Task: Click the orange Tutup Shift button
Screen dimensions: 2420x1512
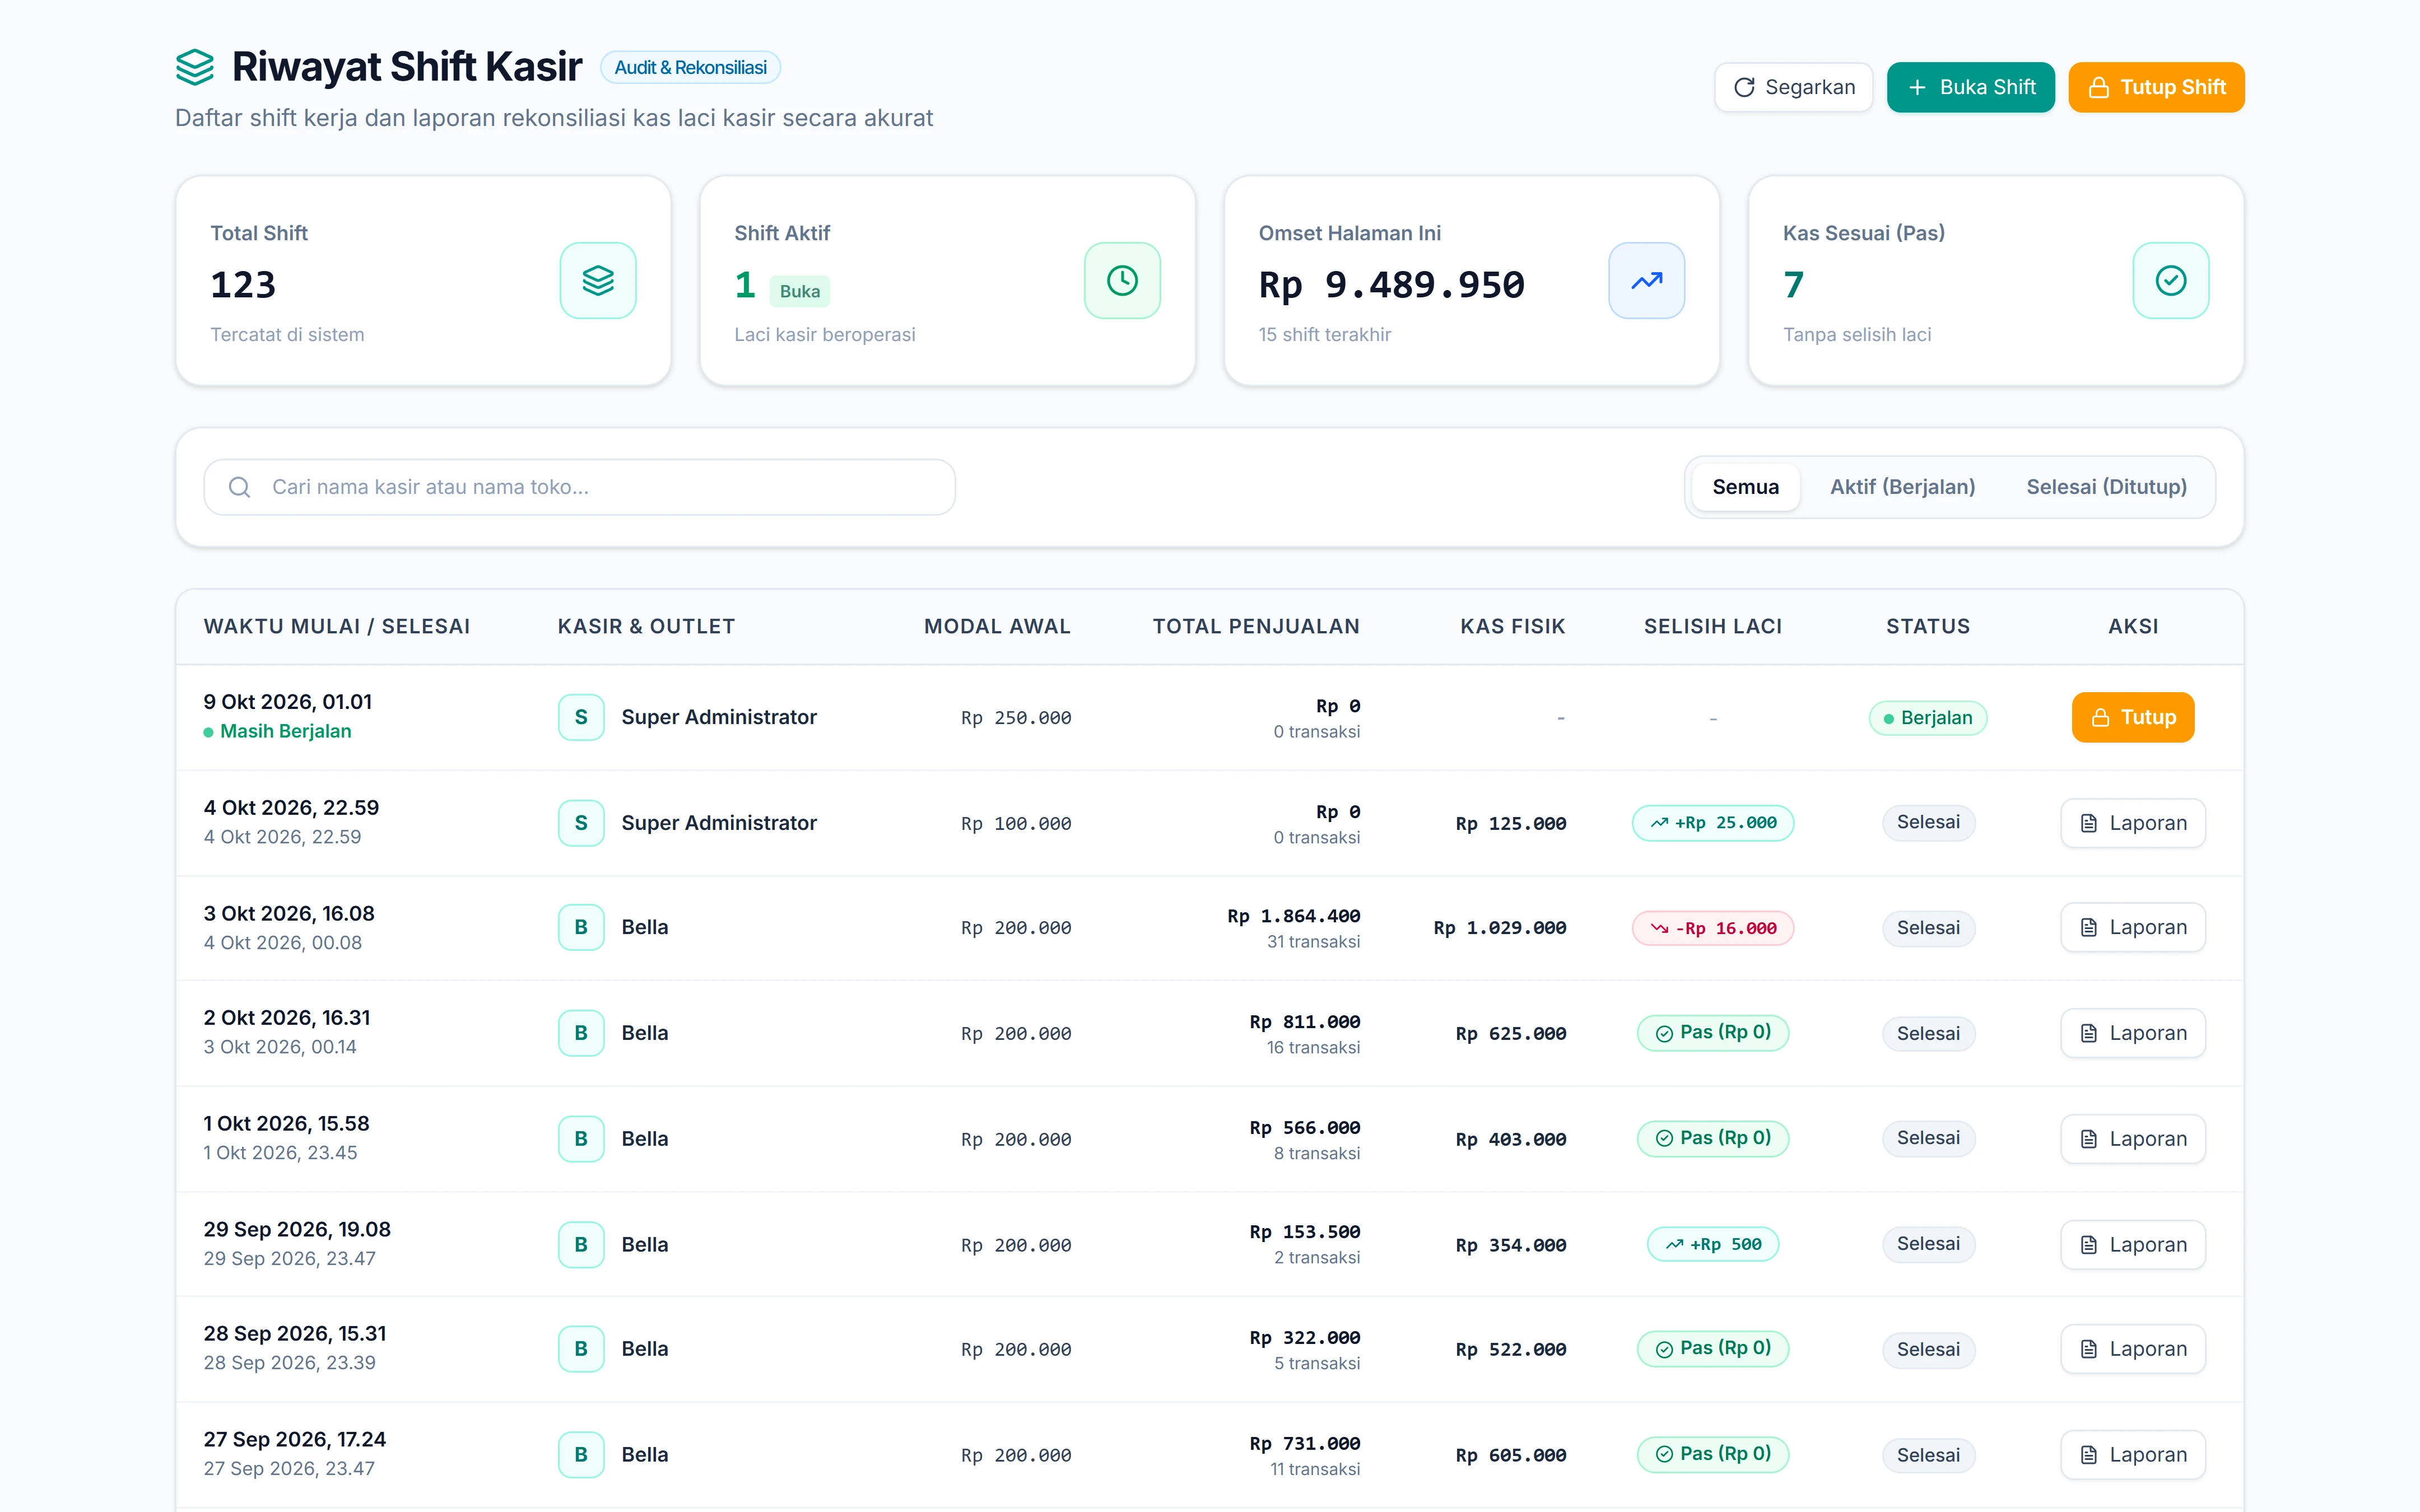Action: point(2156,87)
